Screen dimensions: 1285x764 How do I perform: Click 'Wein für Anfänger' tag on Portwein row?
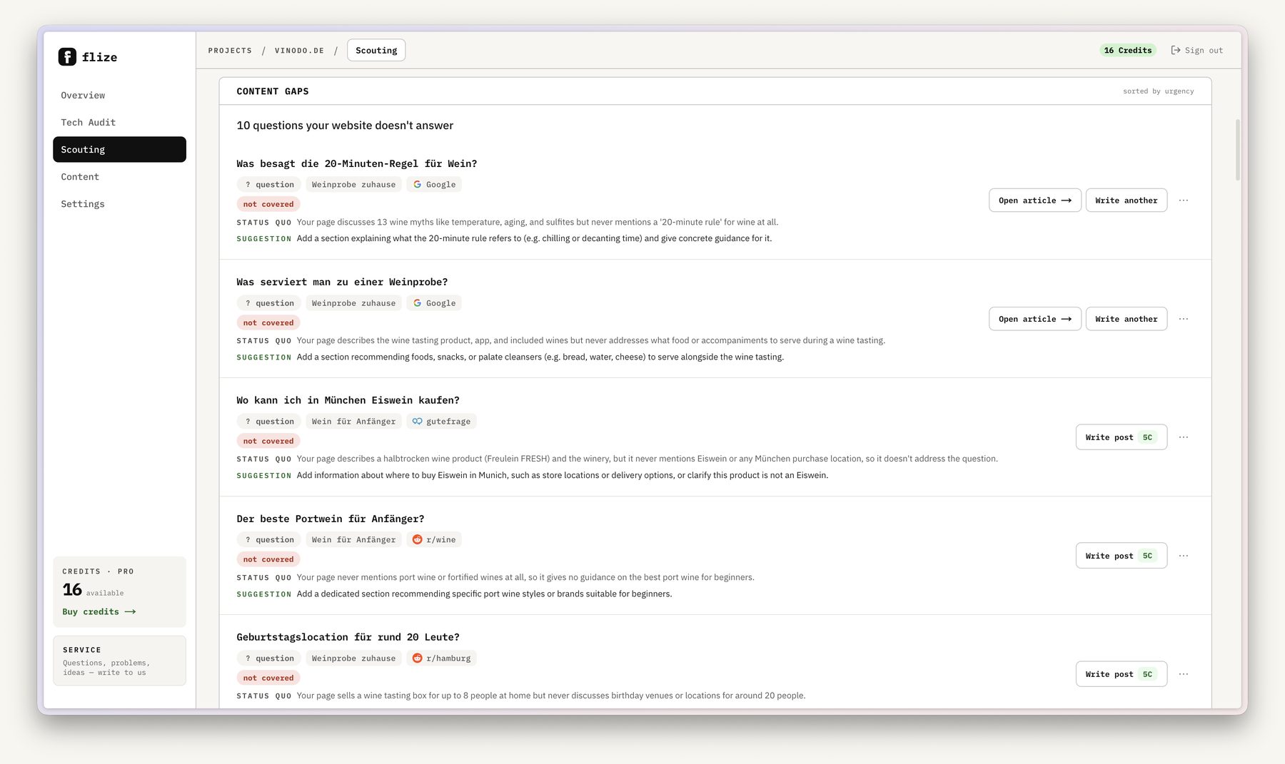click(x=353, y=540)
